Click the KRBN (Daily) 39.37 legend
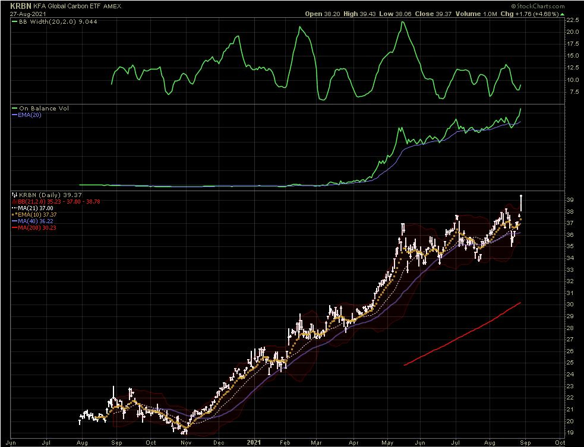The width and height of the screenshot is (584, 447). (x=50, y=195)
